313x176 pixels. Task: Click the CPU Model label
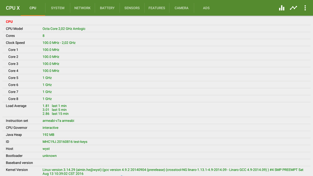coord(14,29)
